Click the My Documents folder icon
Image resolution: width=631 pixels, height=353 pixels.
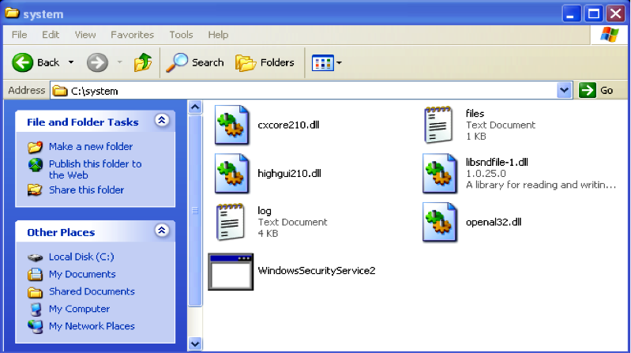click(35, 275)
